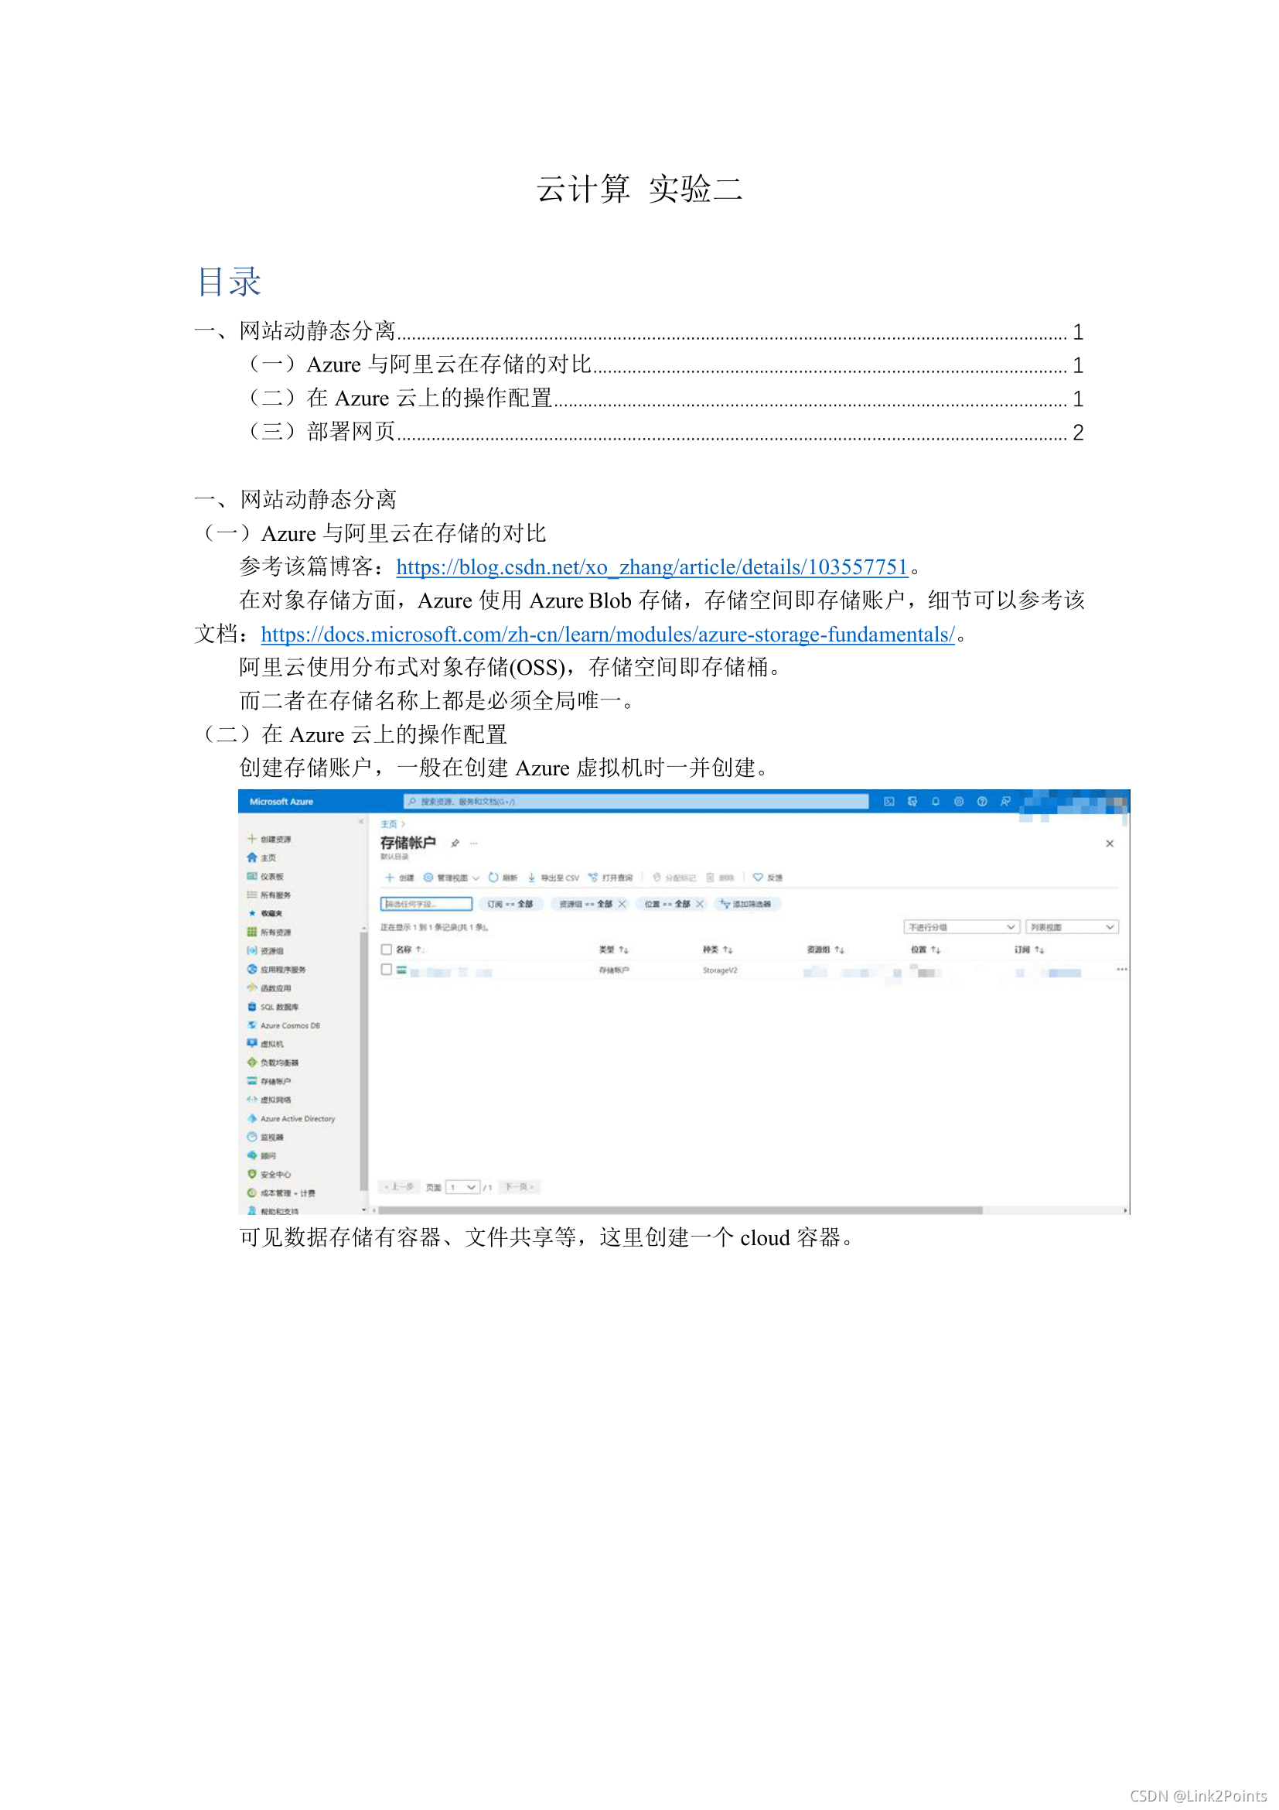Open the Azure Cloud Shell icon

[x=888, y=802]
